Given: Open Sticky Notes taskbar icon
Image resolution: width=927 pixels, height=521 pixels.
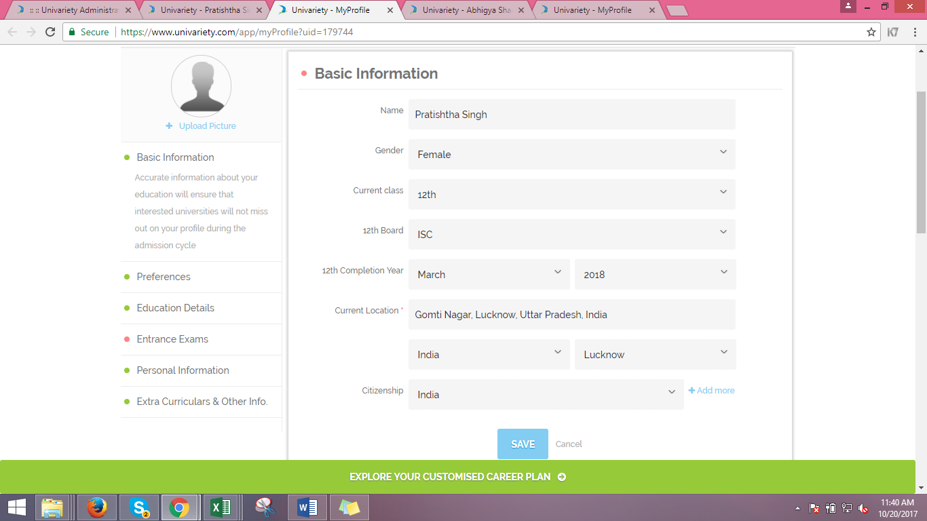Looking at the screenshot, I should click(349, 507).
